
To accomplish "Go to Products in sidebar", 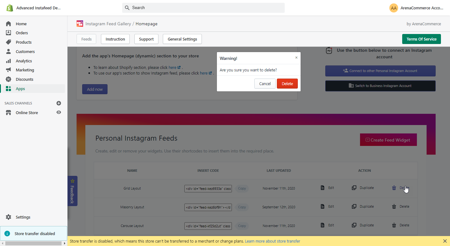I will coord(24,42).
